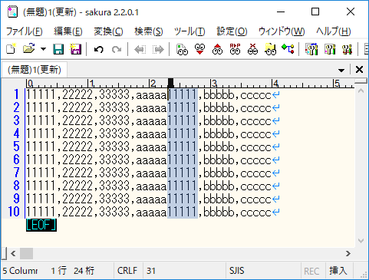Open a file using folder icon

pos(28,48)
